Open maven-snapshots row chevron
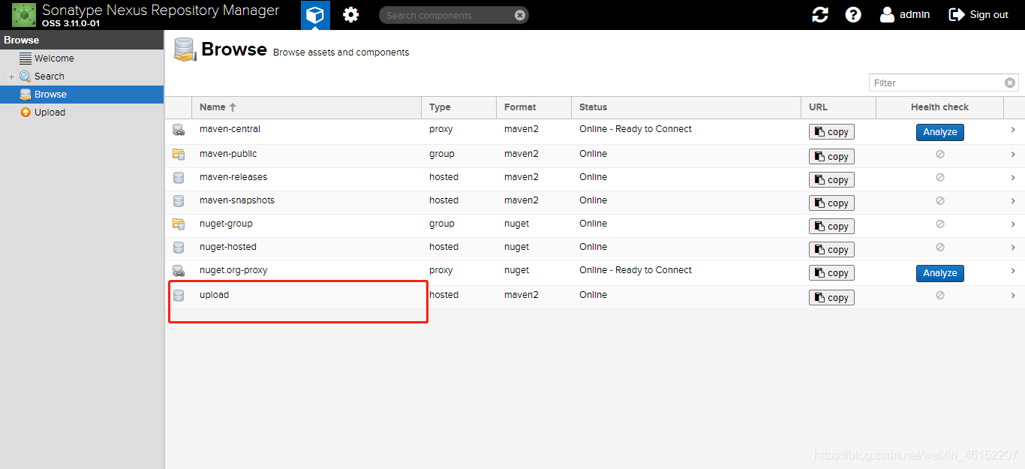1025x469 pixels. (x=1013, y=200)
